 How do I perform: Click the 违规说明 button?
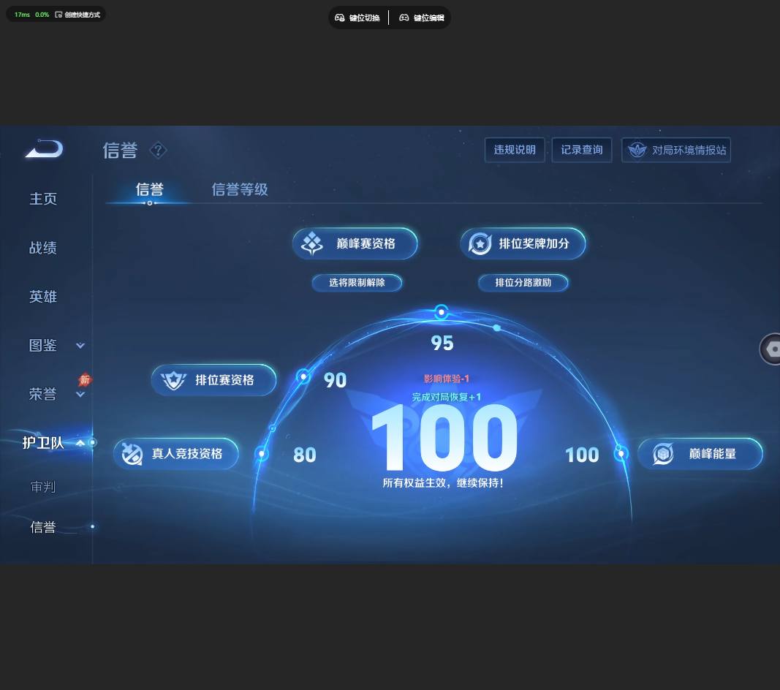click(515, 150)
